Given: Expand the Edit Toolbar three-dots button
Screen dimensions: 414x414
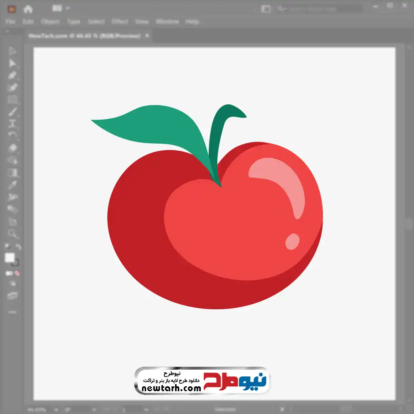Looking at the screenshot, I should pyautogui.click(x=12, y=311).
